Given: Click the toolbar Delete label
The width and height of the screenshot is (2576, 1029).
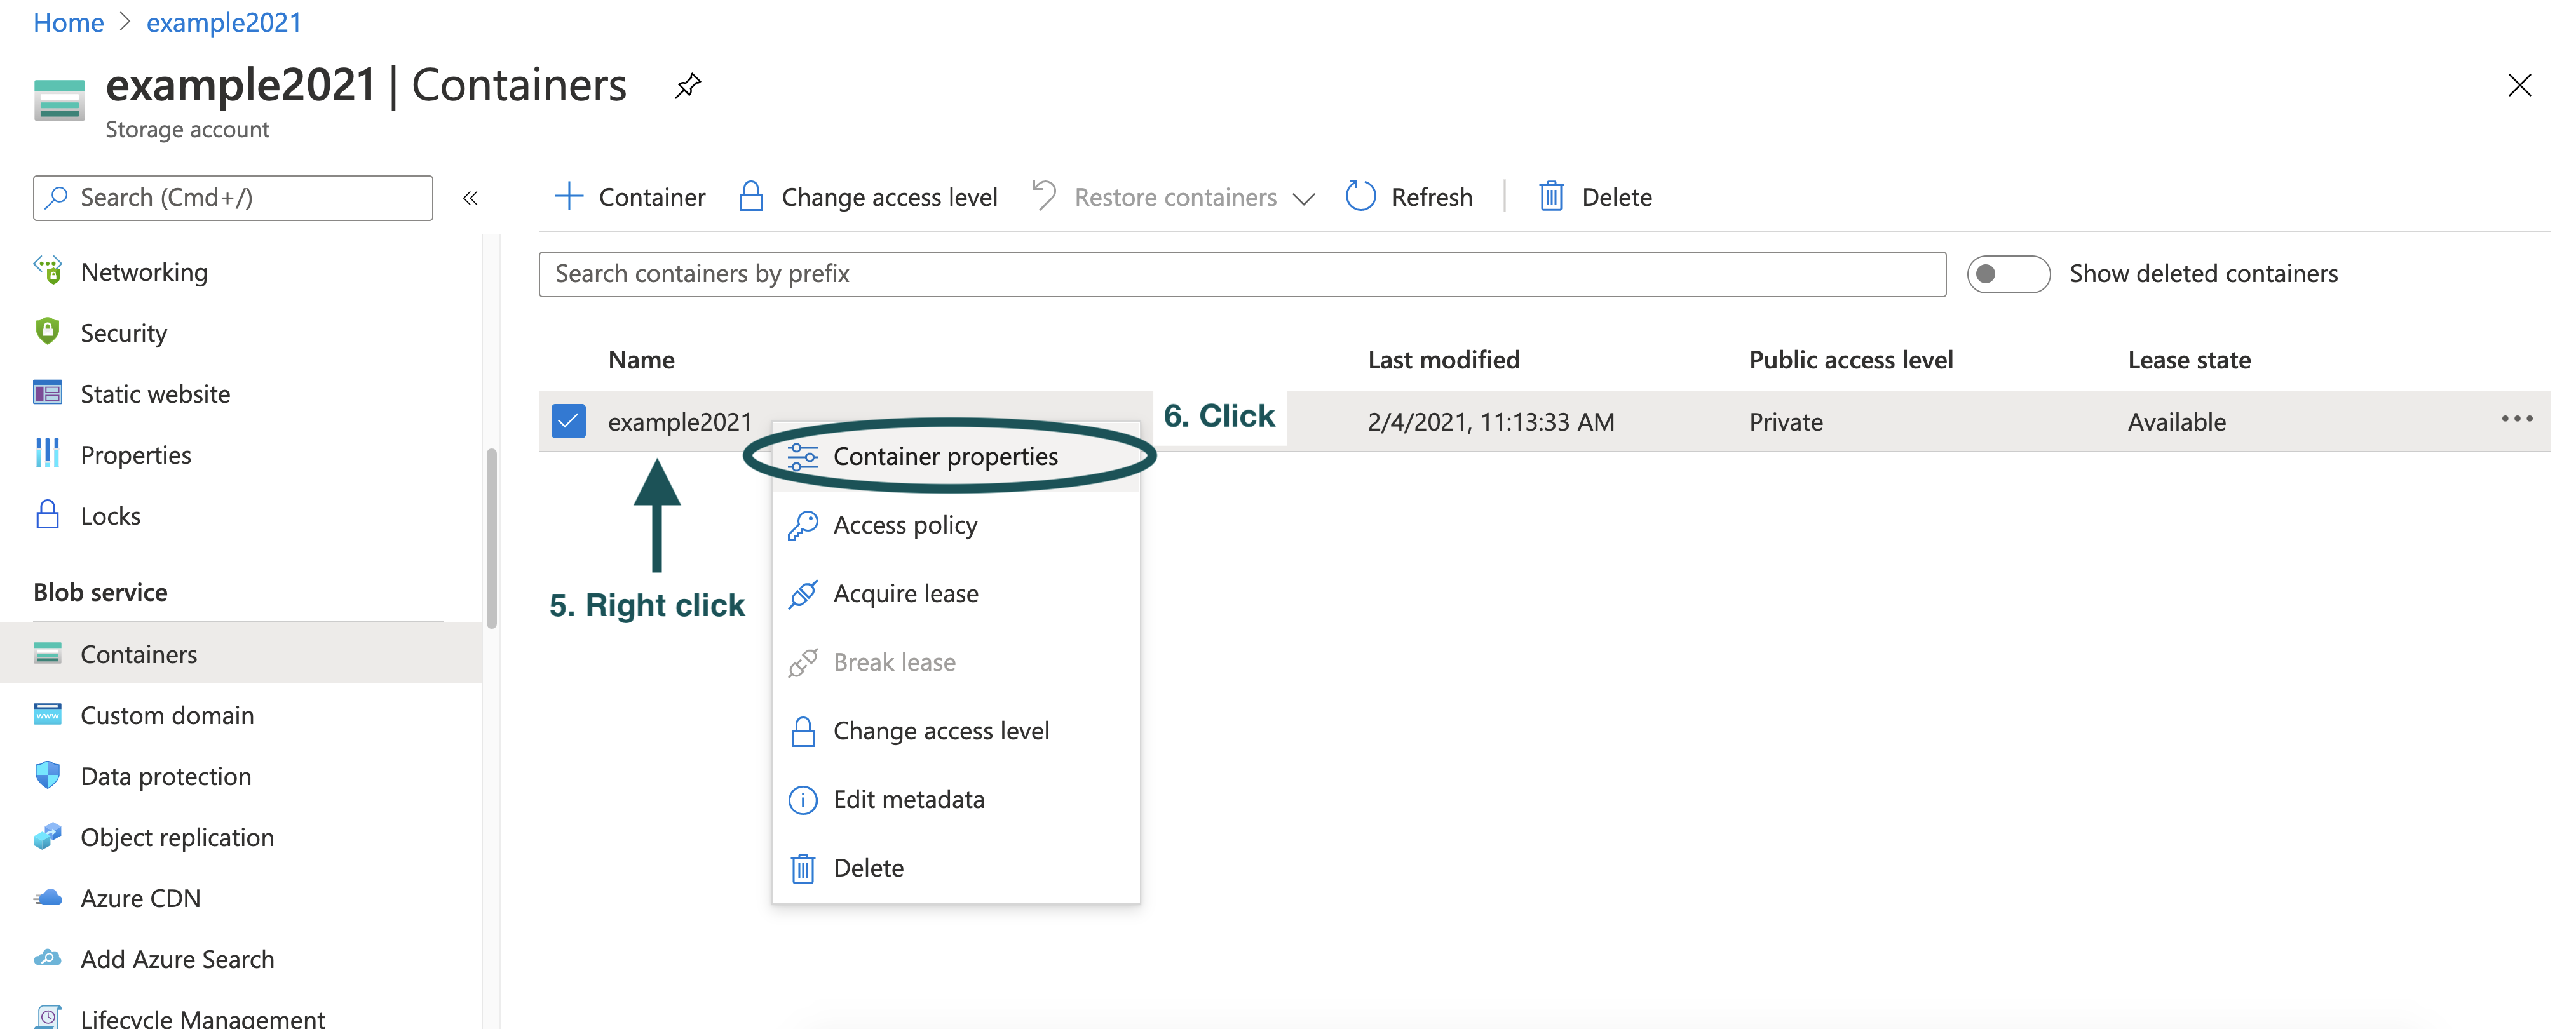Looking at the screenshot, I should click(1616, 198).
